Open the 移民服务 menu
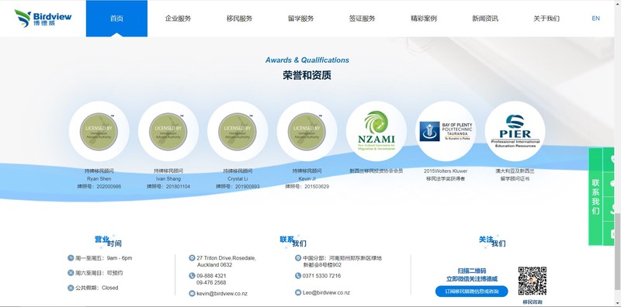This screenshot has height=307, width=621. [x=239, y=18]
